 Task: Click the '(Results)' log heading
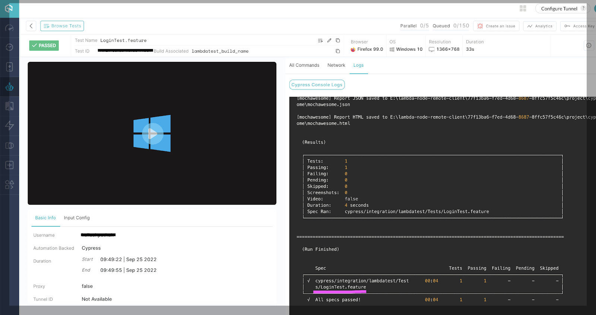coord(314,142)
